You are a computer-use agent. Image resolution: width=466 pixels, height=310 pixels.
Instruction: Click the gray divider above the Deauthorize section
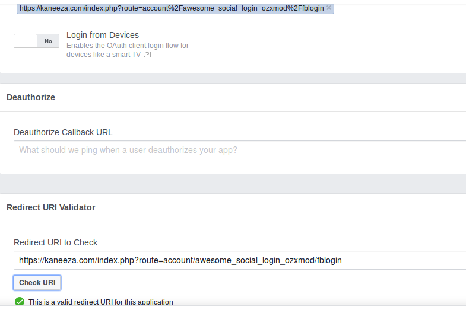click(x=233, y=78)
